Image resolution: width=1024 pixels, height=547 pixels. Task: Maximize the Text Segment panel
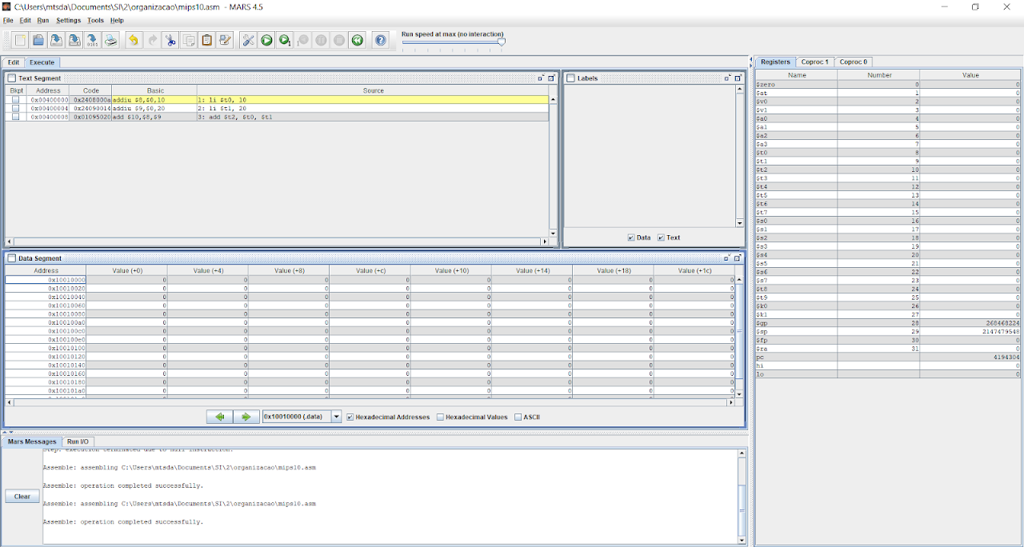point(551,78)
